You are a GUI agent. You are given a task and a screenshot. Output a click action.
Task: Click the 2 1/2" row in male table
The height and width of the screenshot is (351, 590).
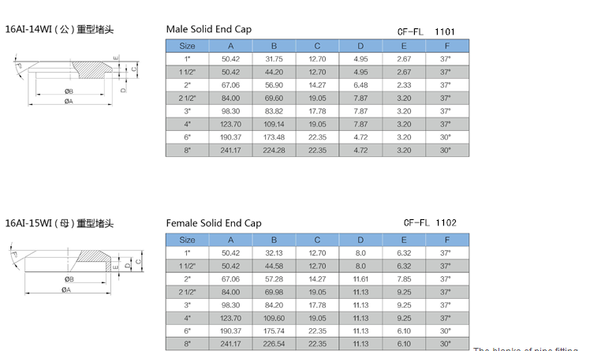317,98
